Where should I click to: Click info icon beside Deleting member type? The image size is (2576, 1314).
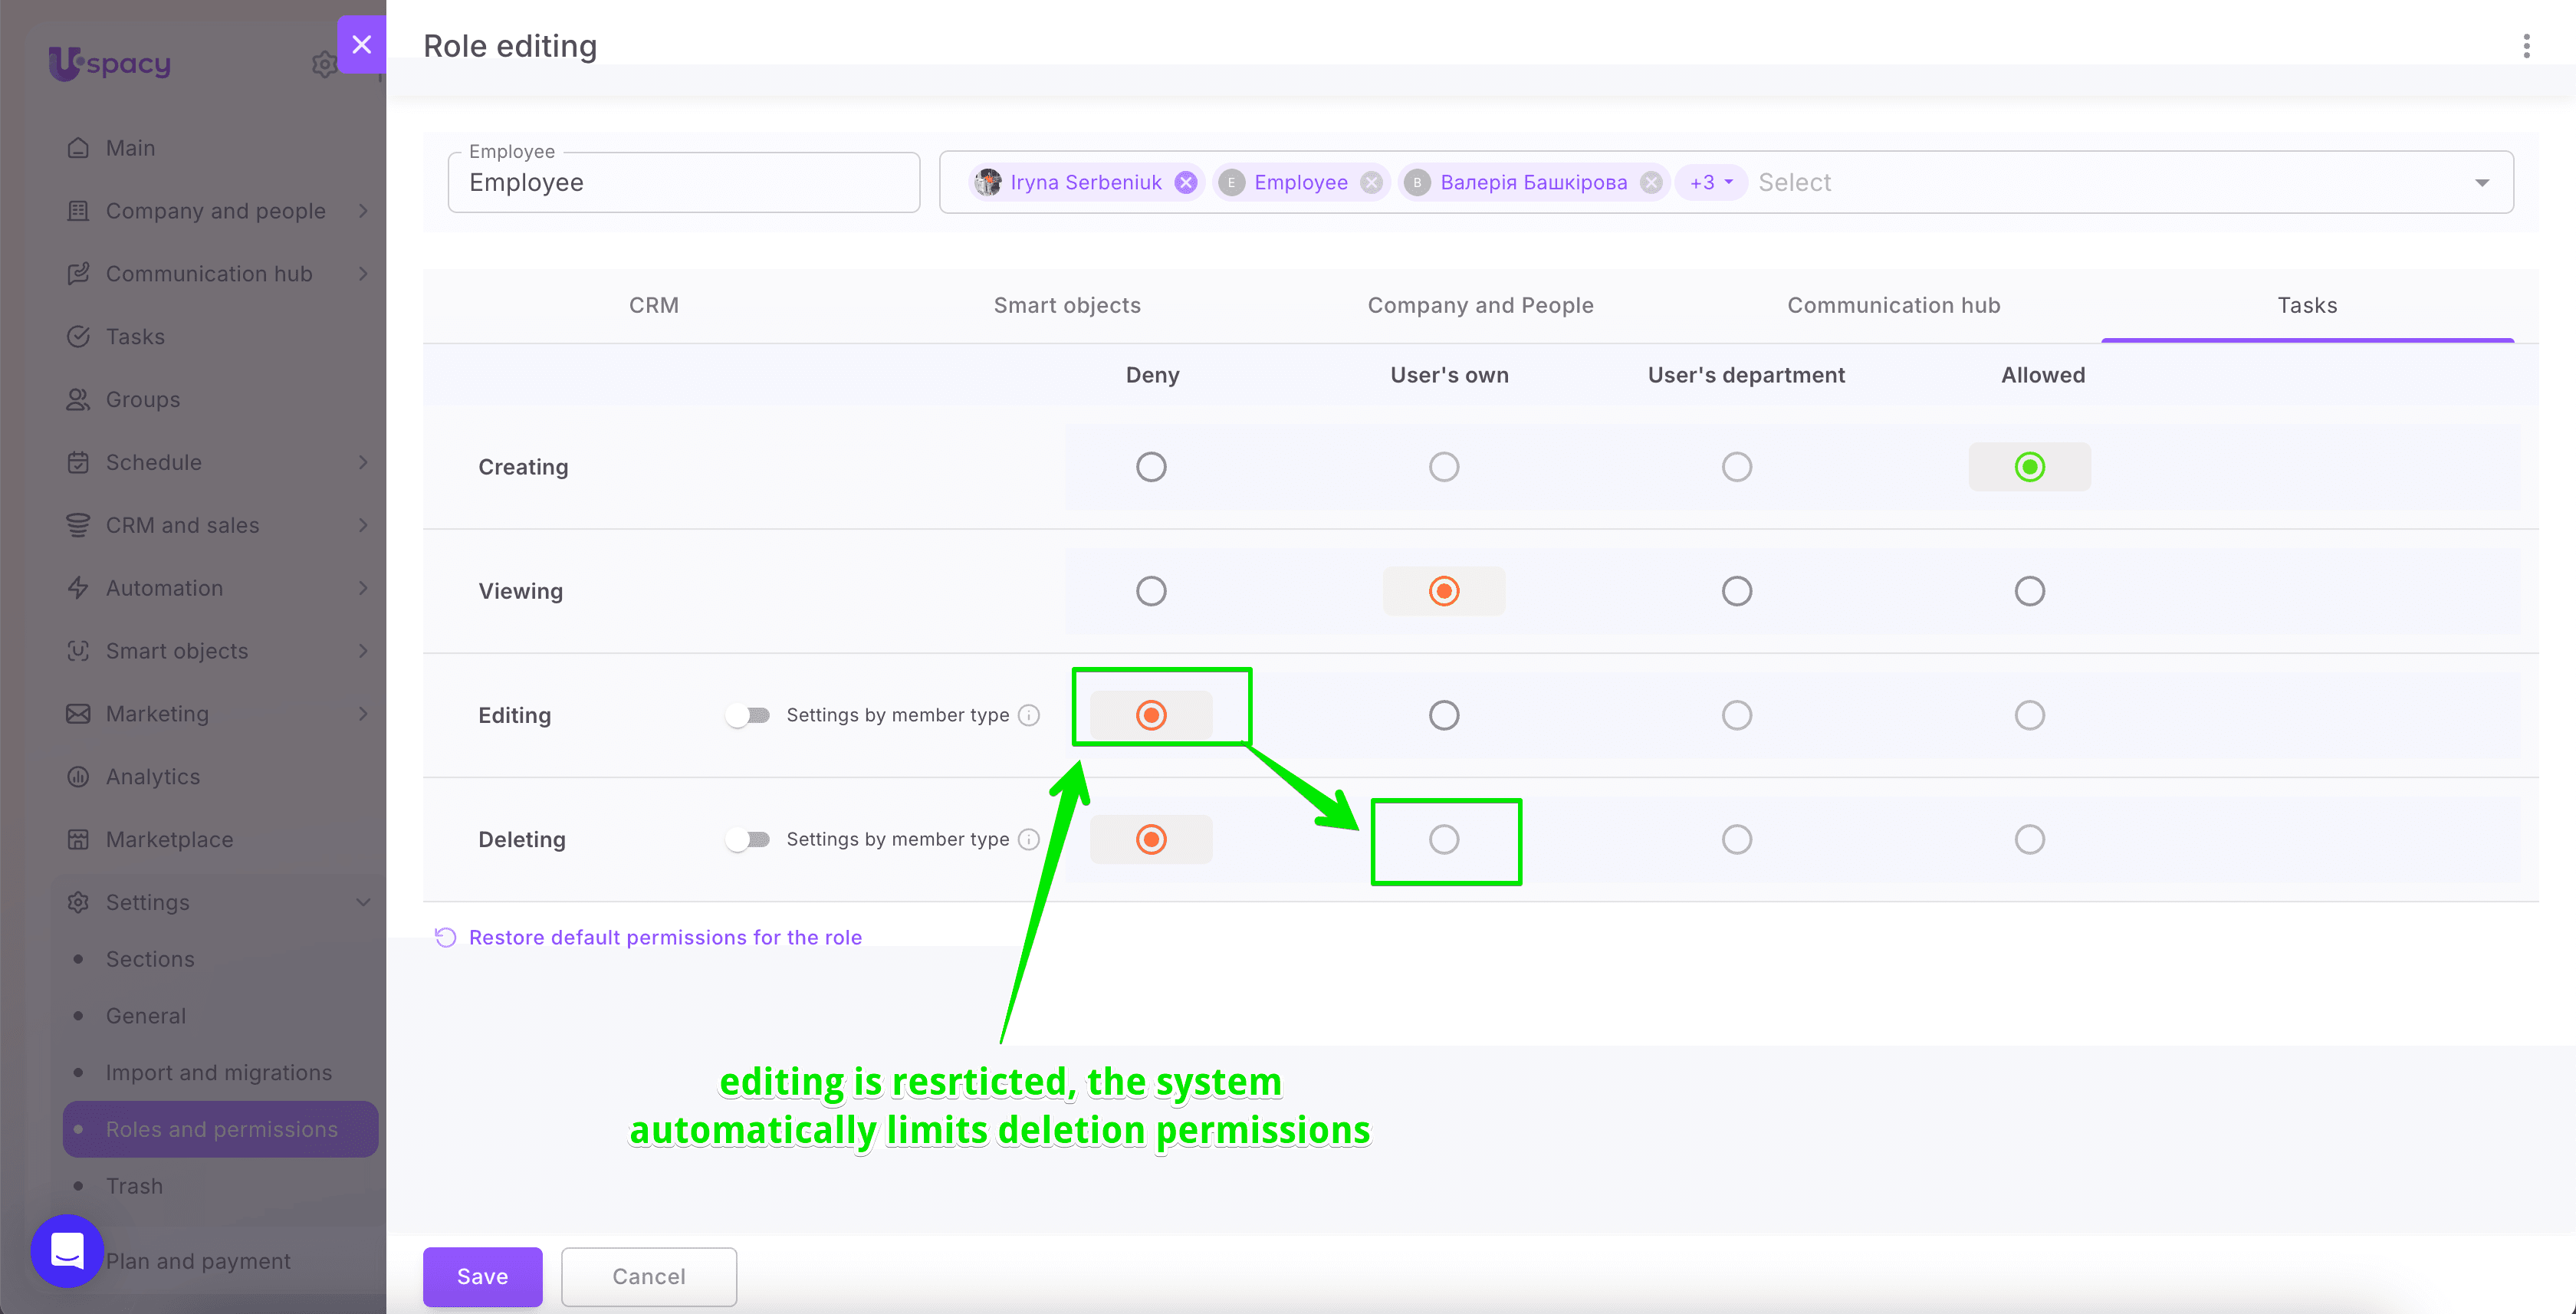click(1029, 839)
